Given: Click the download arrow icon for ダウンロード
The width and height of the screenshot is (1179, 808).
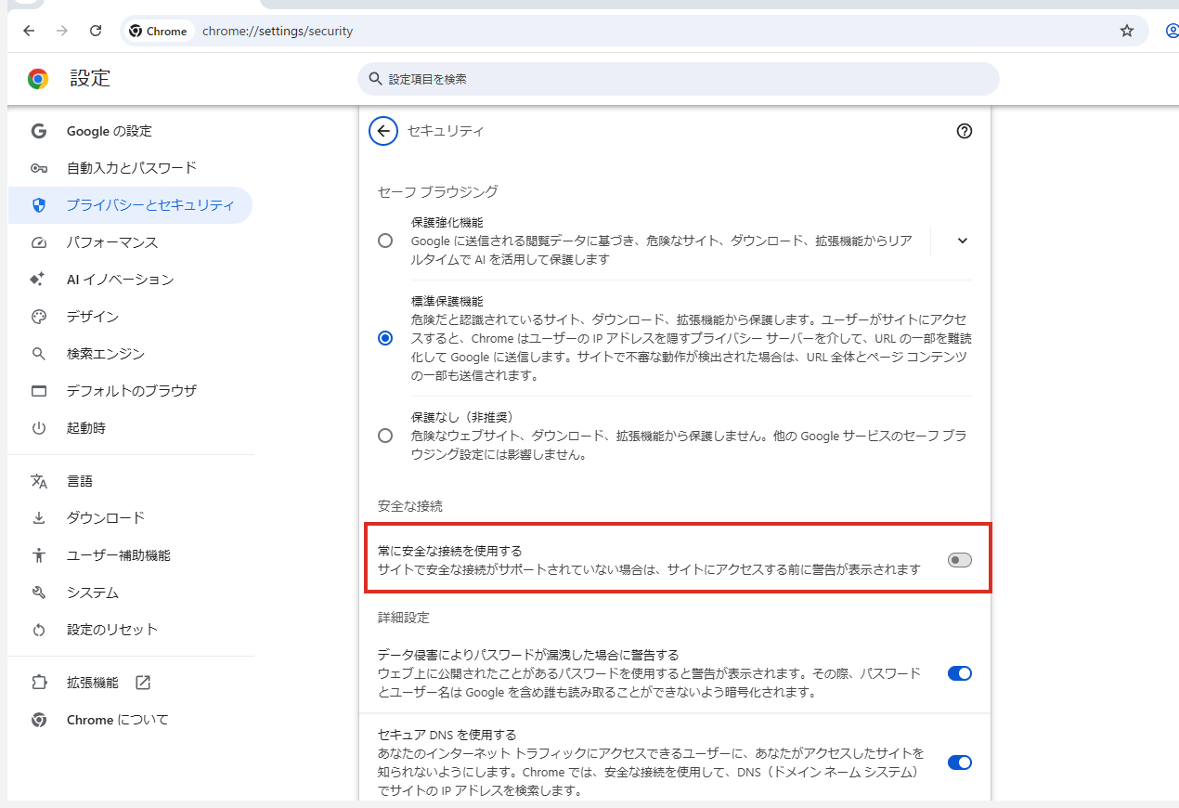Looking at the screenshot, I should point(38,517).
